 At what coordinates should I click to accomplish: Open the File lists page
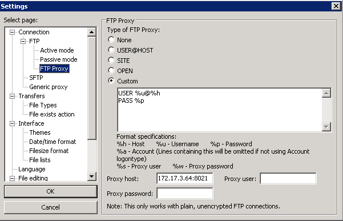click(x=40, y=160)
